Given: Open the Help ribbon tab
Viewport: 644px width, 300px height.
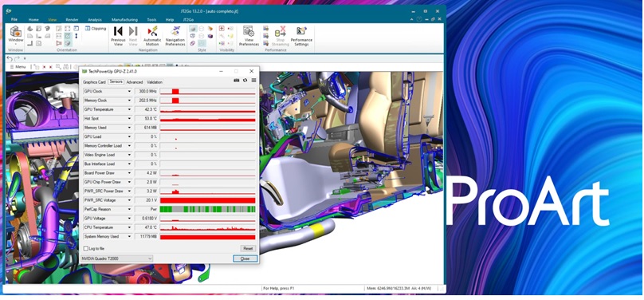Looking at the screenshot, I should (170, 20).
